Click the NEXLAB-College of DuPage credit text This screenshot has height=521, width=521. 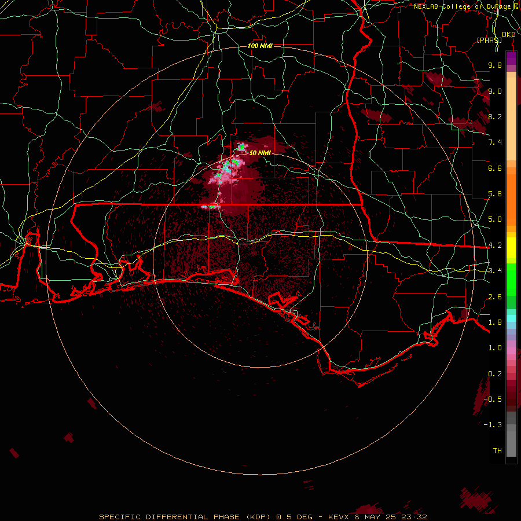pos(462,6)
